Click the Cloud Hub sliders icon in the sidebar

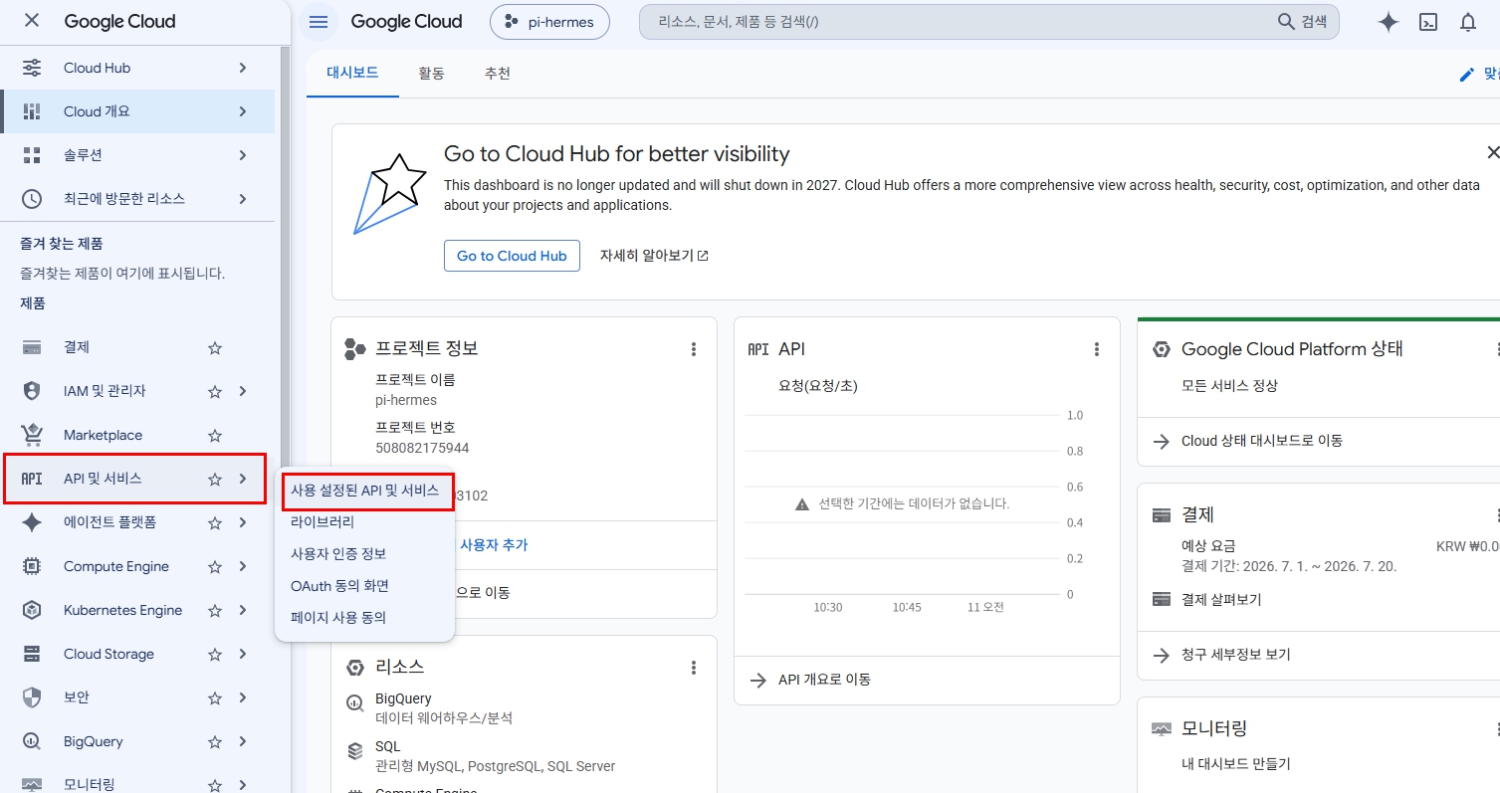(x=32, y=68)
